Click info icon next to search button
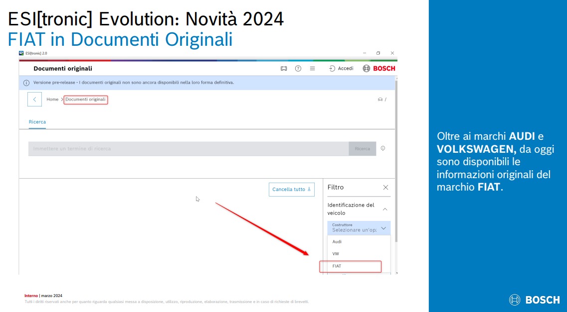This screenshot has height=312, width=567. (383, 148)
